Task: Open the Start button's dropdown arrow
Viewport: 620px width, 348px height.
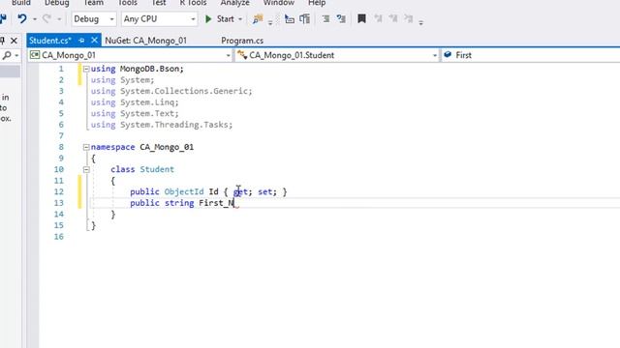Action: [x=240, y=19]
